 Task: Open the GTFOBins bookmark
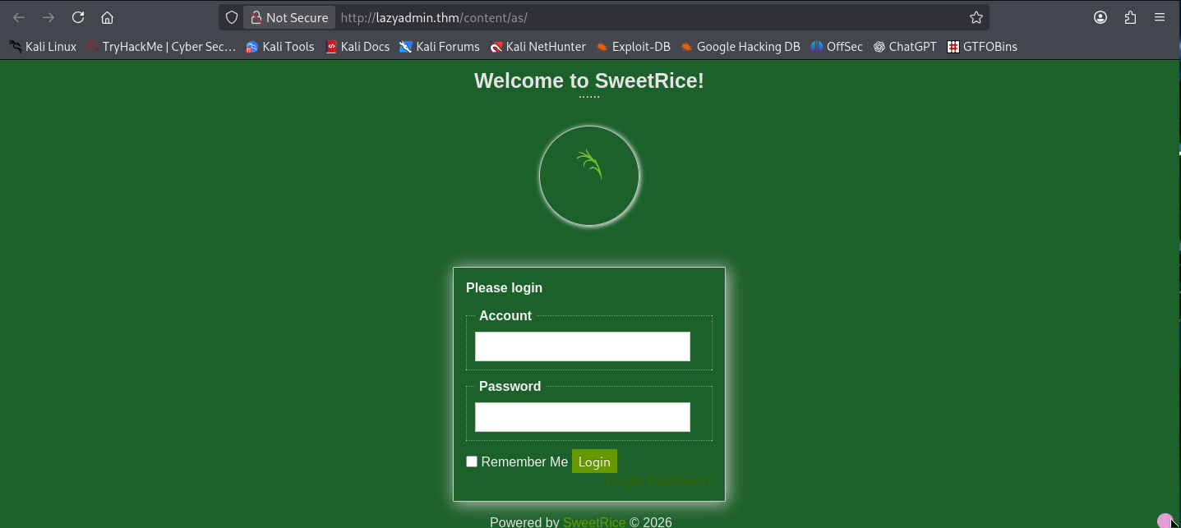[x=982, y=47]
